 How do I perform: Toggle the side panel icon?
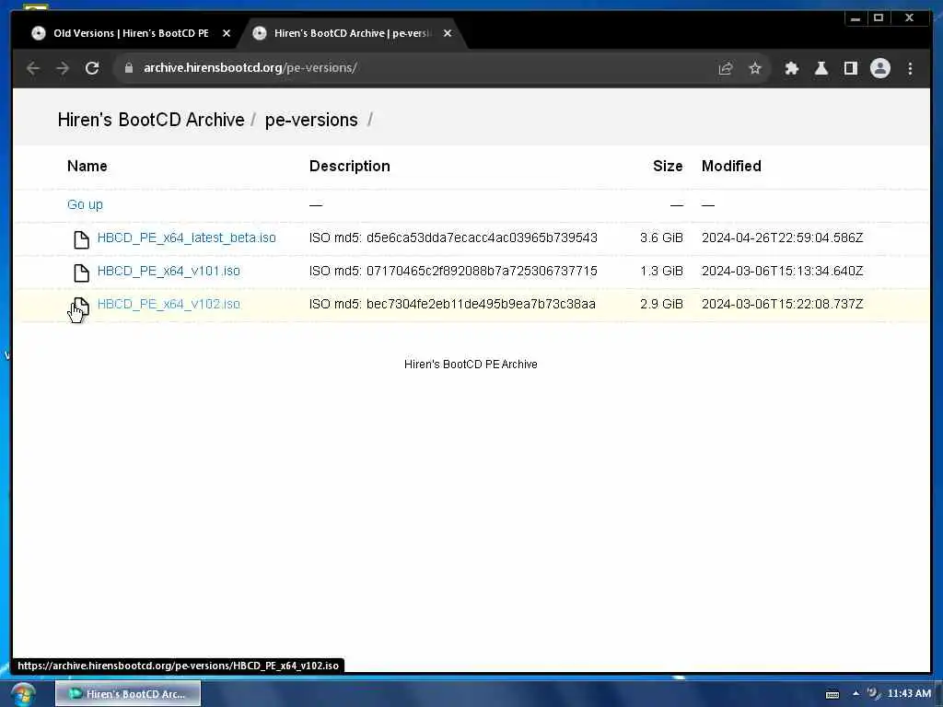click(x=850, y=68)
